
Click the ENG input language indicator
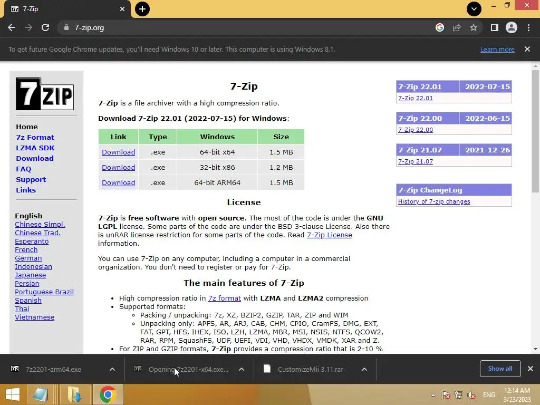point(489,395)
